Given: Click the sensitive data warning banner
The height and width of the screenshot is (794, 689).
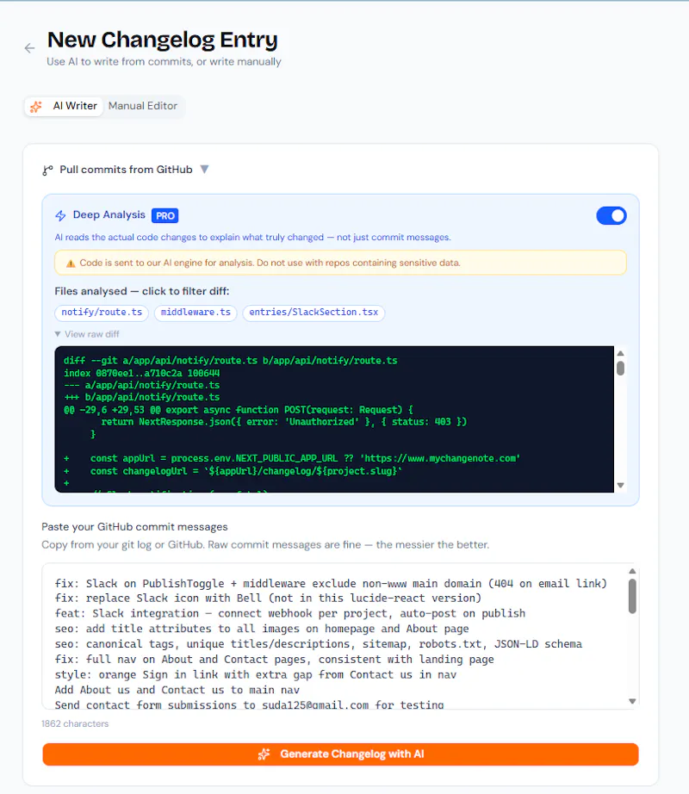Looking at the screenshot, I should coord(340,263).
